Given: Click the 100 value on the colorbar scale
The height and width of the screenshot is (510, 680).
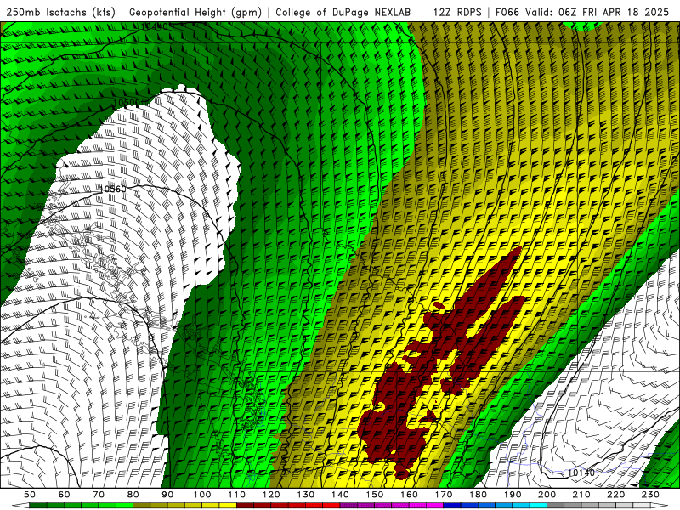Looking at the screenshot, I should [202, 495].
